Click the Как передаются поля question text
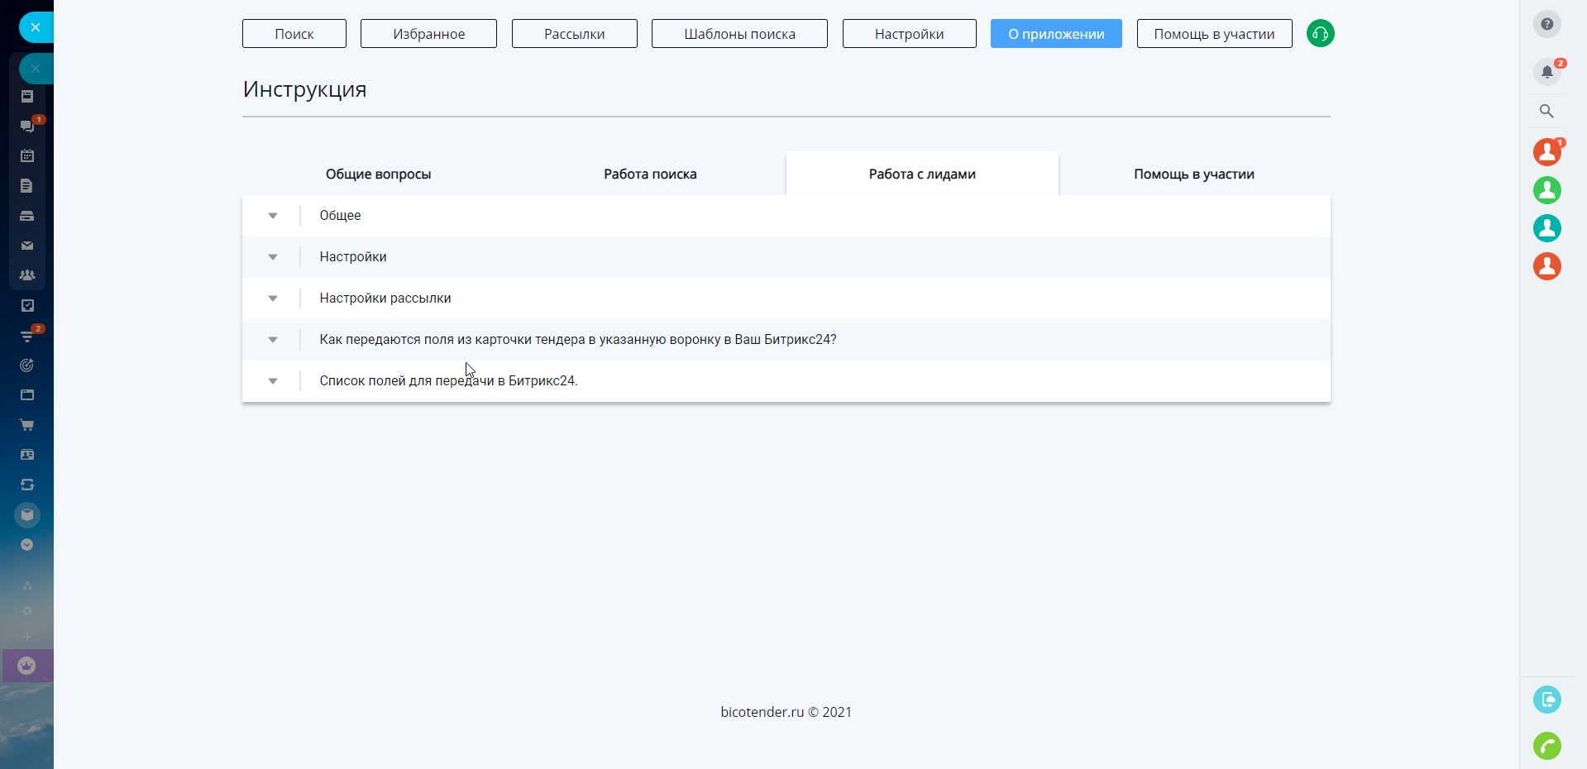The height and width of the screenshot is (769, 1587). (578, 340)
